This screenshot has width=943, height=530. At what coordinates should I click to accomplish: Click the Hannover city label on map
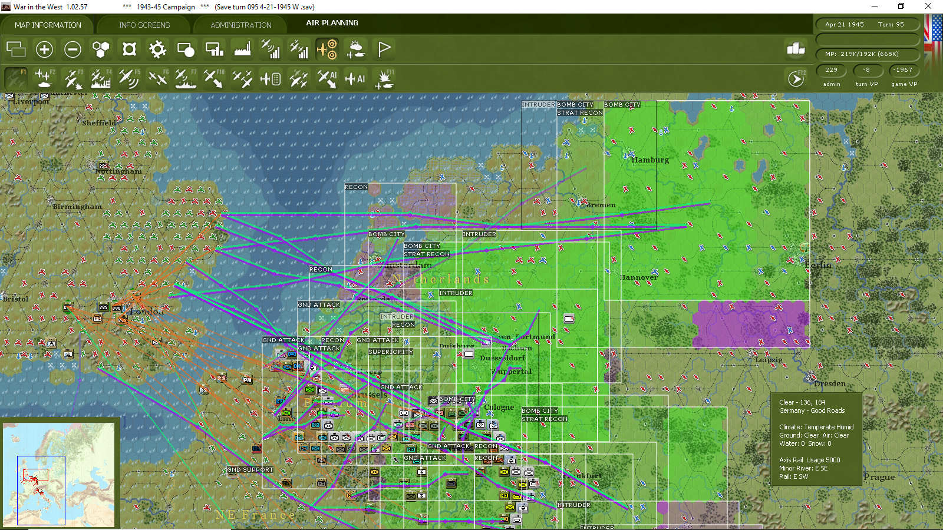click(639, 277)
